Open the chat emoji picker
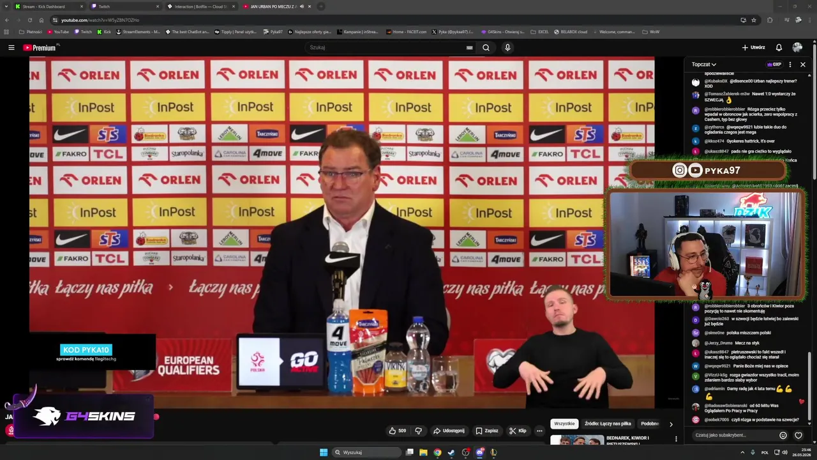Viewport: 817px width, 460px height. 783,435
